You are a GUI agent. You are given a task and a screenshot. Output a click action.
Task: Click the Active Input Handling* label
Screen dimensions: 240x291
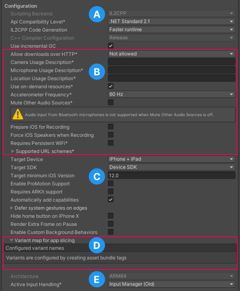(x=36, y=285)
